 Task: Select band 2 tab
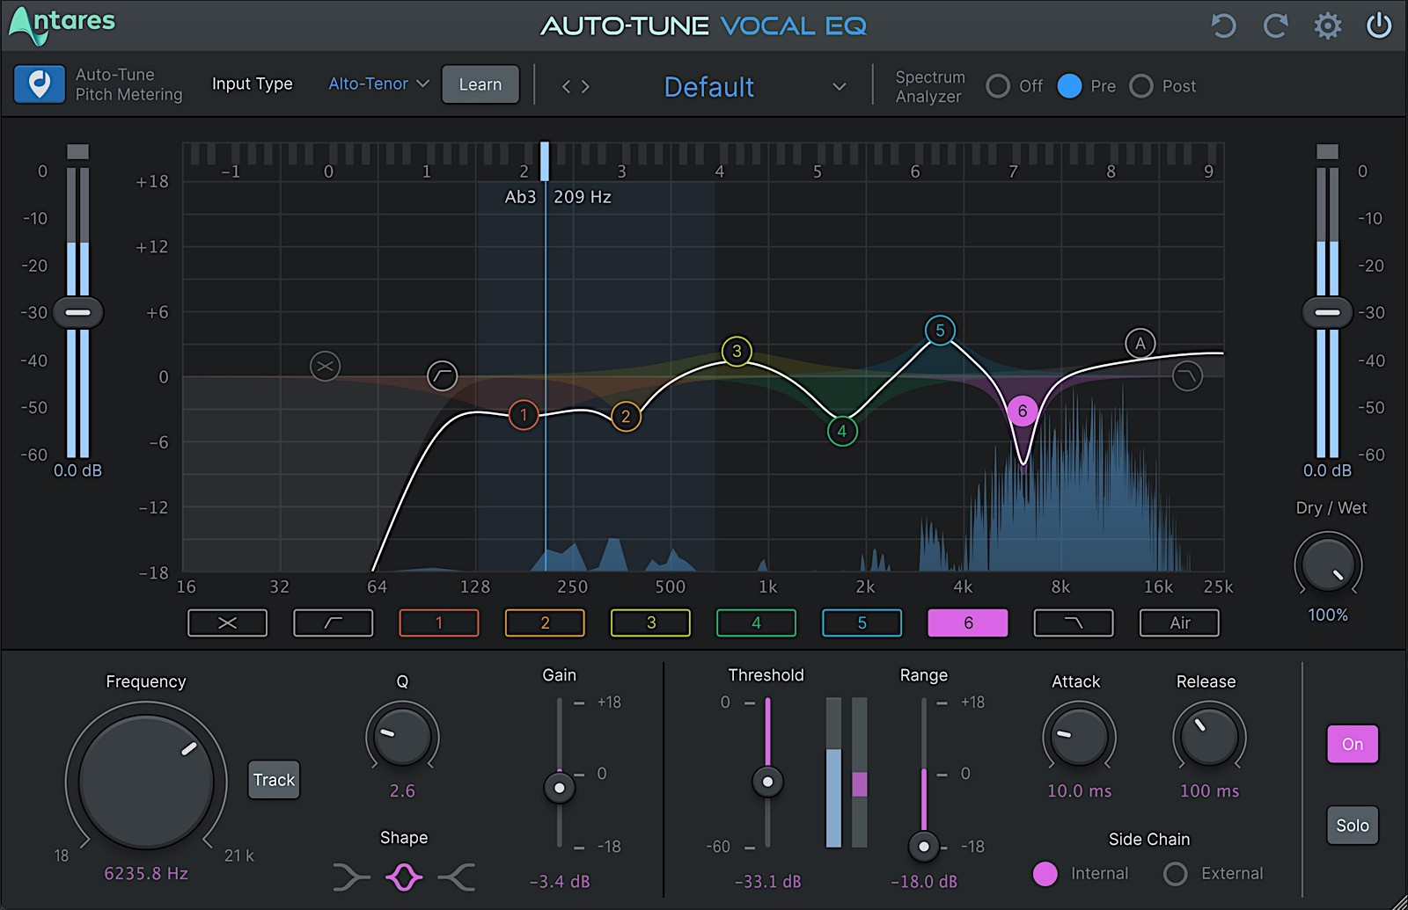pyautogui.click(x=545, y=622)
